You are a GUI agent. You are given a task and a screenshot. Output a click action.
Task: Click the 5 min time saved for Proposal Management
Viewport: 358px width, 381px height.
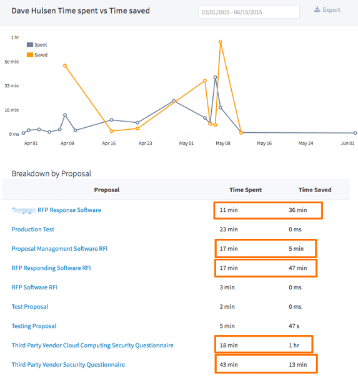(x=296, y=249)
